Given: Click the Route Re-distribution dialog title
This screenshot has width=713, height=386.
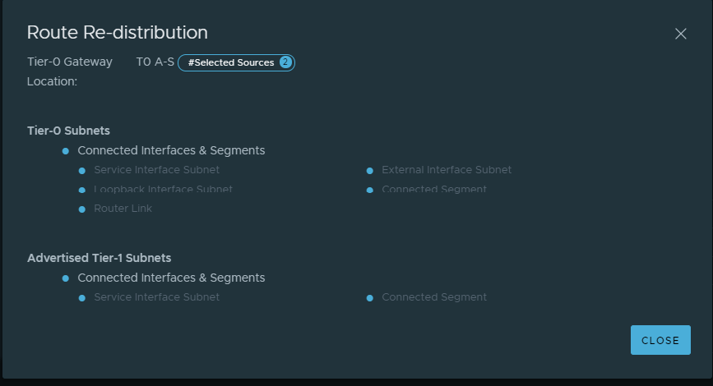Looking at the screenshot, I should (117, 32).
